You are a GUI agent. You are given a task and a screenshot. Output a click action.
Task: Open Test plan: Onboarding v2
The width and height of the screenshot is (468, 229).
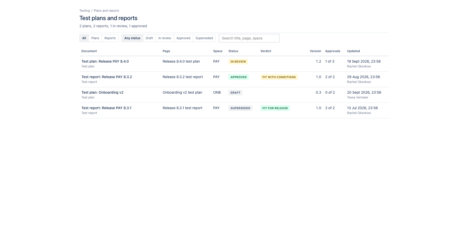(102, 92)
